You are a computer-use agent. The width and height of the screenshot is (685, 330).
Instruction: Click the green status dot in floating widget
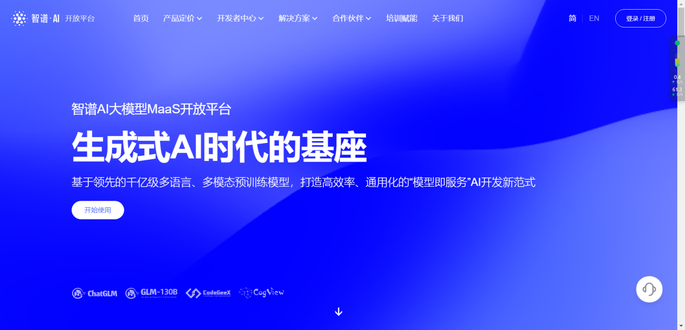(x=677, y=43)
